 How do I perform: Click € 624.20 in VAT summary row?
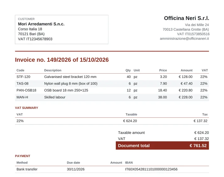(x=130, y=121)
